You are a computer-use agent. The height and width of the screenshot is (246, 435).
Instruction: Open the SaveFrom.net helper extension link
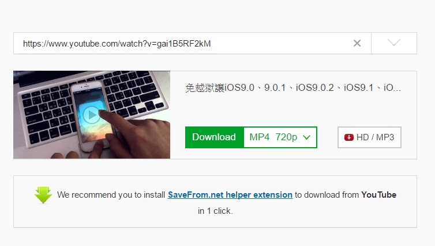click(x=230, y=195)
